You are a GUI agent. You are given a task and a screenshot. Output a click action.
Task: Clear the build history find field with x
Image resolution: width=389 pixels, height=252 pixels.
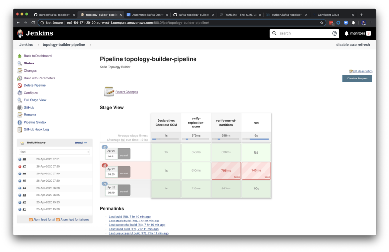point(88,152)
